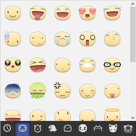Insert the heart-eyes emoticon
Screen dimensions: 136x136
click(87, 13)
